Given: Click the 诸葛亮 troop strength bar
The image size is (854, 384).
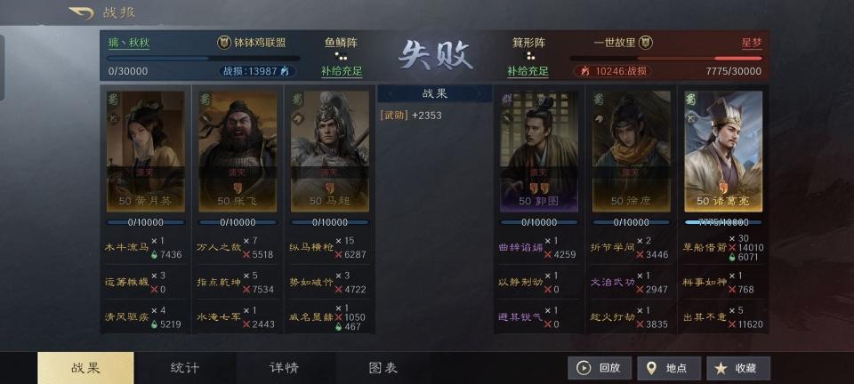Looking at the screenshot, I should tap(723, 222).
